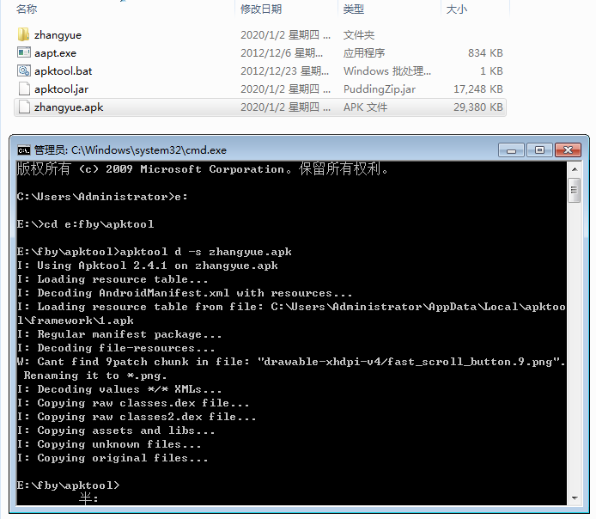Click the 'Decoding file-resources' line
Screen dimensions: 596x519
[x=116, y=348]
